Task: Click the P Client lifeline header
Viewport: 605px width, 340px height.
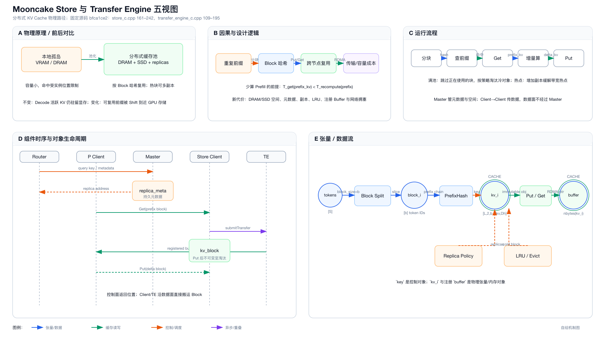Action: pyautogui.click(x=96, y=157)
